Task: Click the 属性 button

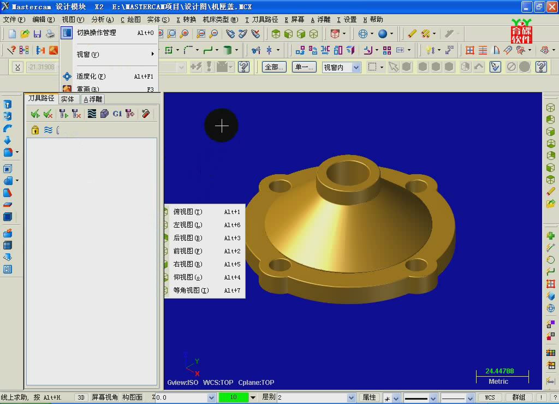Action: point(370,397)
